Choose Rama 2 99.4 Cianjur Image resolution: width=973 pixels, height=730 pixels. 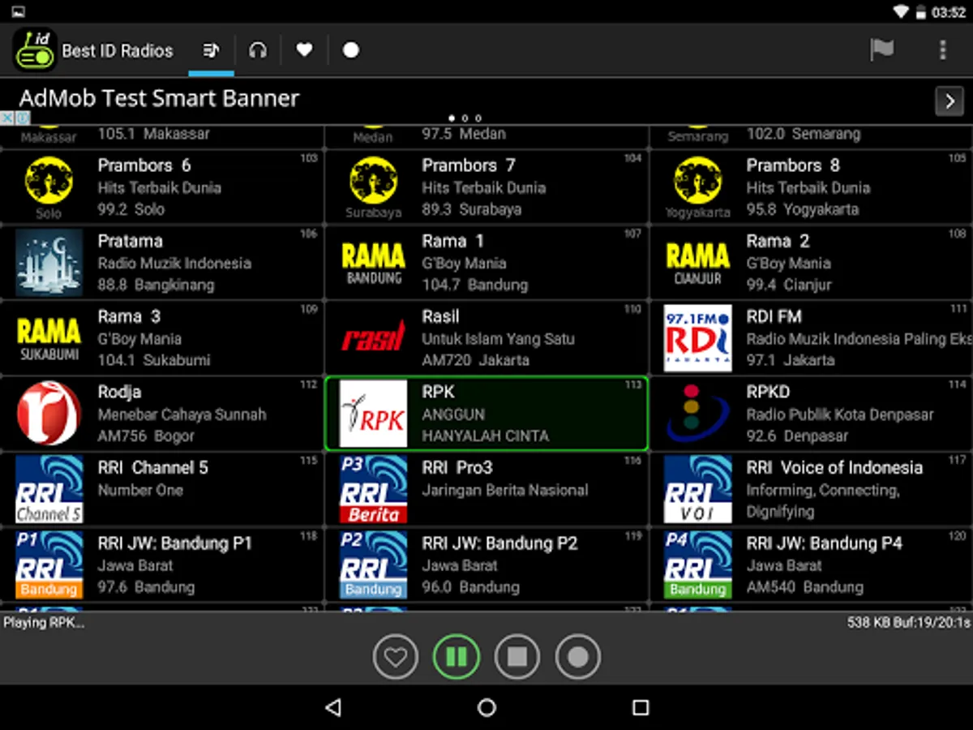click(x=812, y=263)
